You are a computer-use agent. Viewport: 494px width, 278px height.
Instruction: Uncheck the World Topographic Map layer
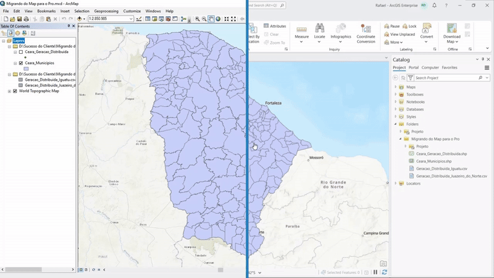15,91
